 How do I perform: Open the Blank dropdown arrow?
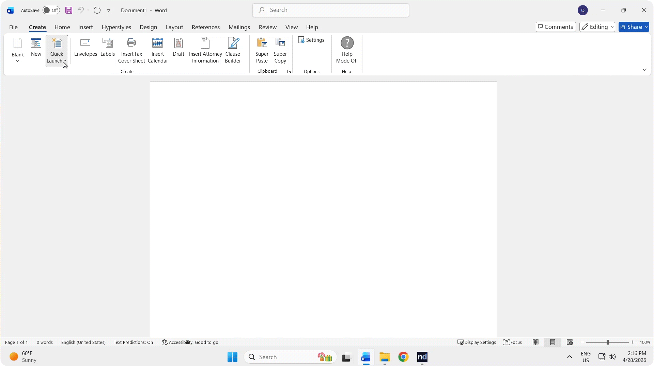click(17, 61)
